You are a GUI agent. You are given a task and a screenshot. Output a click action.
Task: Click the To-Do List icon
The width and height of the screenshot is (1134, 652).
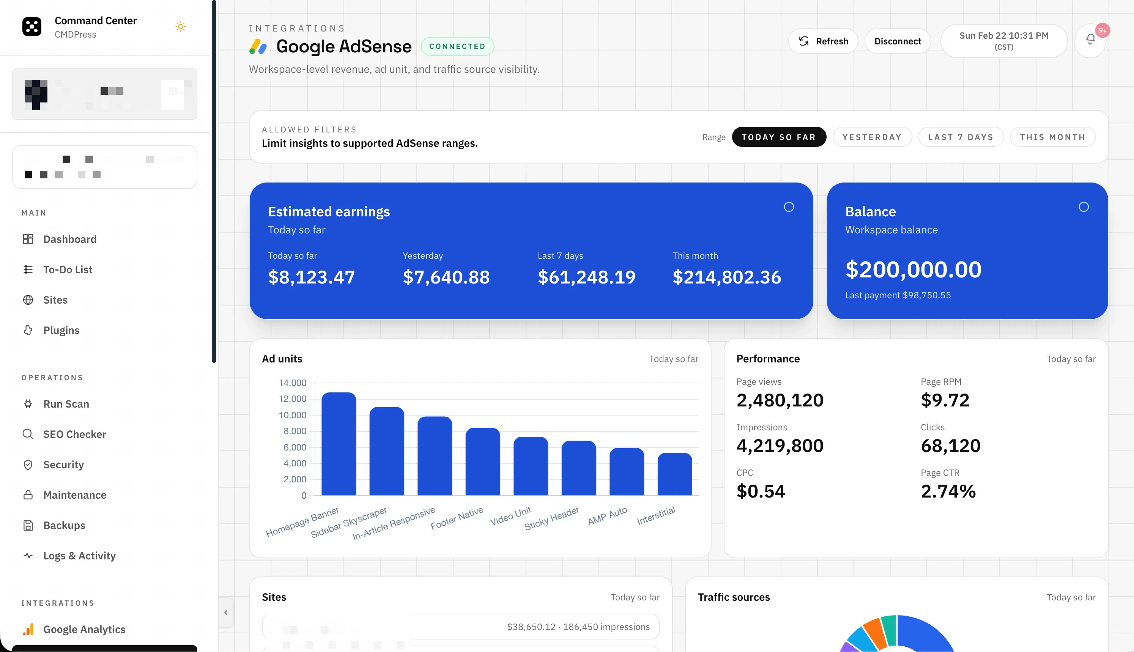[28, 269]
